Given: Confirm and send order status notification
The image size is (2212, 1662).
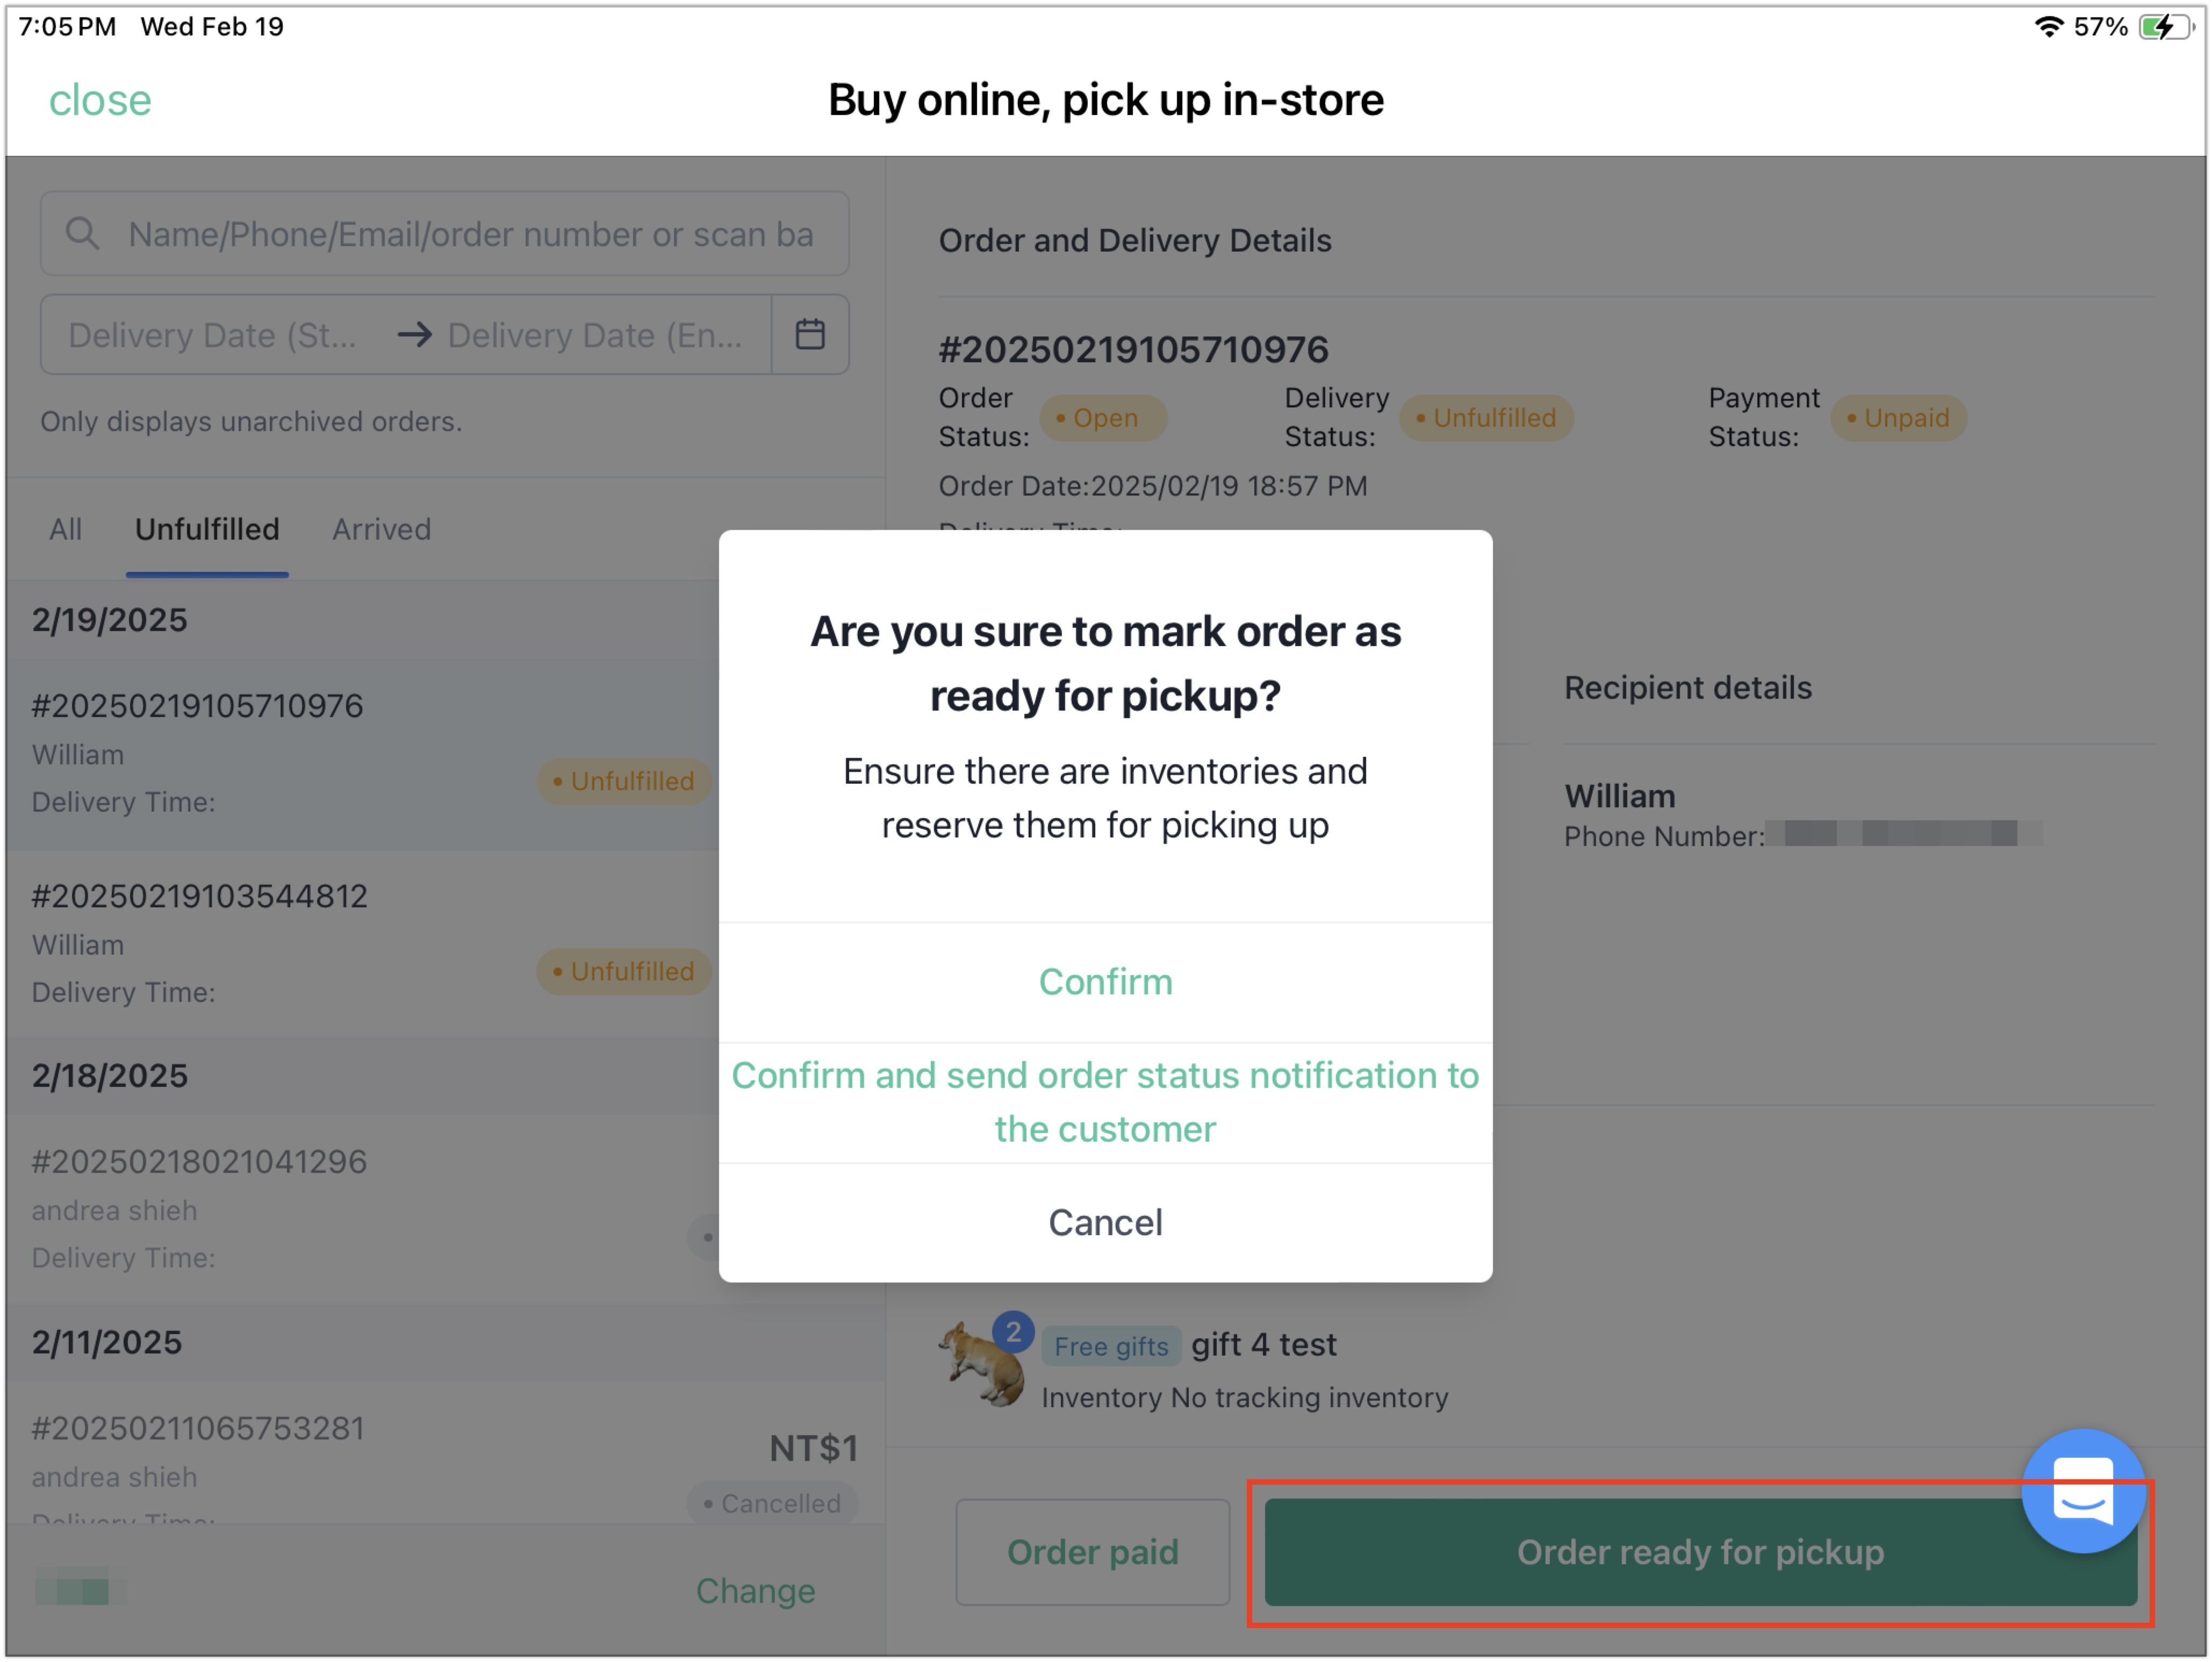Looking at the screenshot, I should coord(1105,1102).
